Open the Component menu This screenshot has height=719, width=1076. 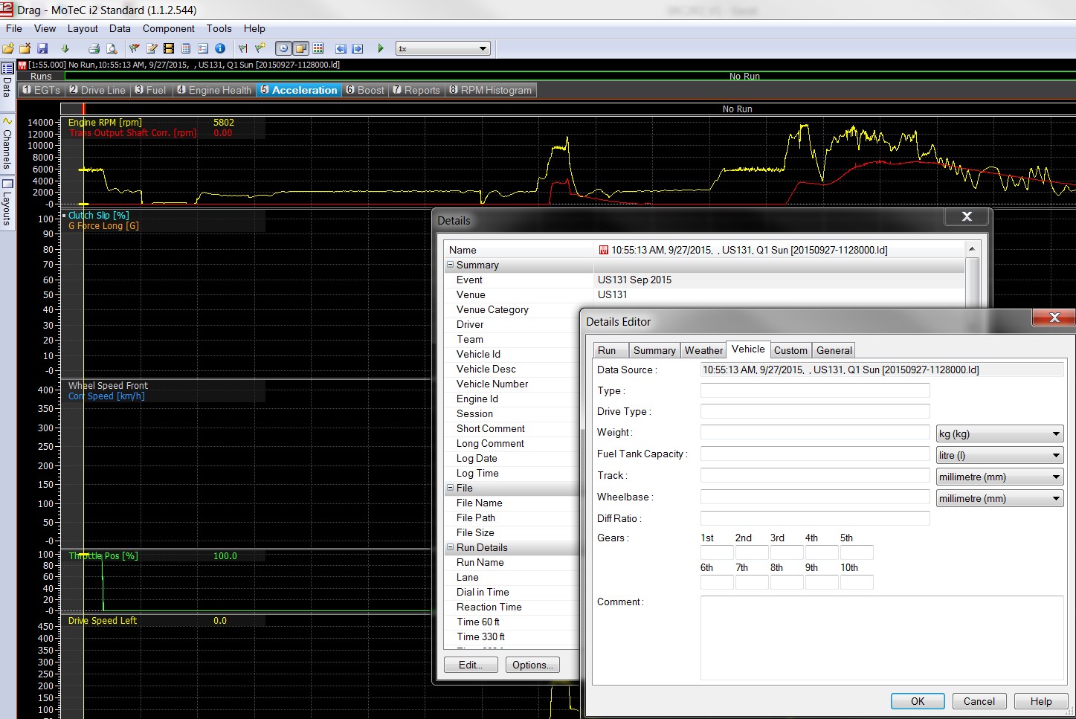pyautogui.click(x=169, y=28)
